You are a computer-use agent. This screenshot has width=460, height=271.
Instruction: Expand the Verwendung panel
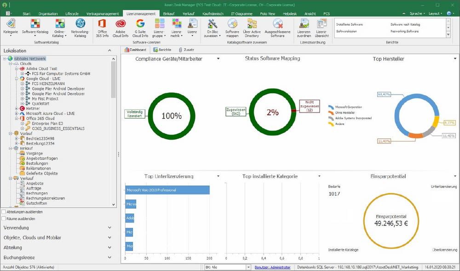click(x=109, y=227)
